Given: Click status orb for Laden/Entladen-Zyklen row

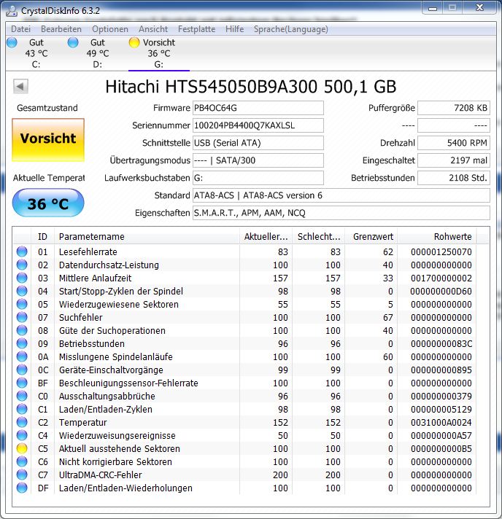Looking at the screenshot, I should point(22,410).
